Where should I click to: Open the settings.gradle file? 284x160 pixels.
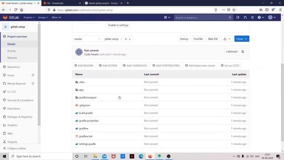87,144
